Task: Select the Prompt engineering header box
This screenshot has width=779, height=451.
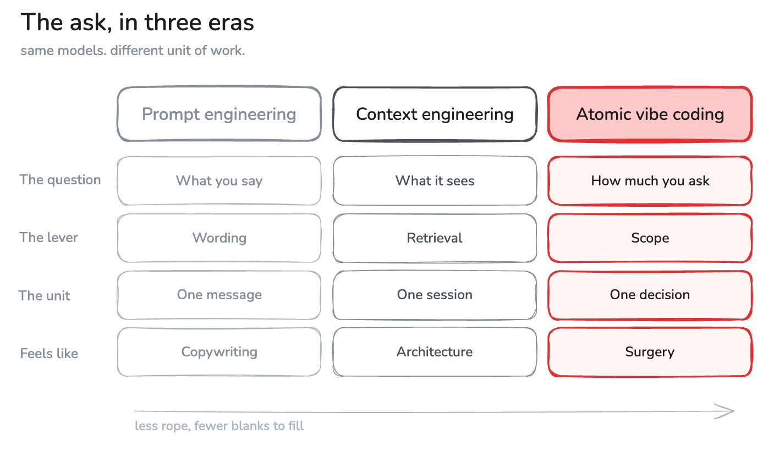Action: [219, 114]
